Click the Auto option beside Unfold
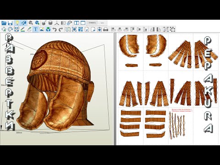Screen dimensions: 220x165 pos(102,23)
